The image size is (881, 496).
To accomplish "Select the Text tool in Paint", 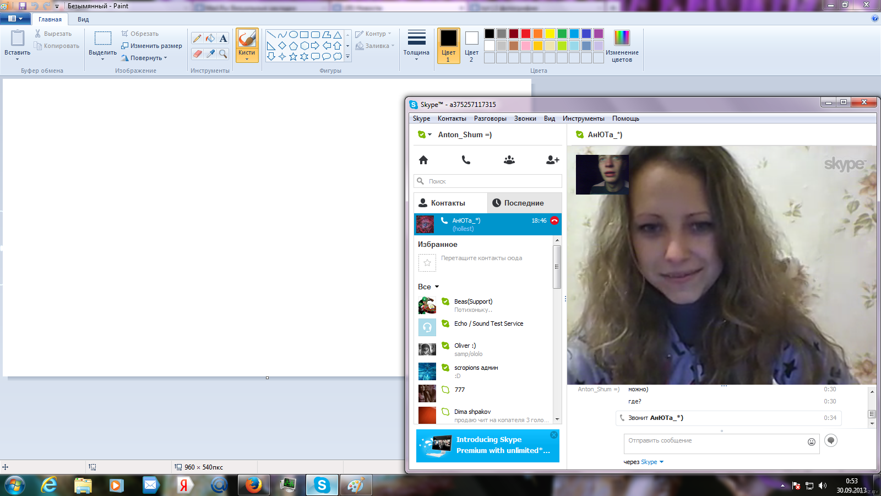I will (223, 38).
